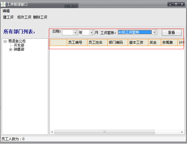This screenshot has height=144, width=187.
Task: Click the 员工编号 column header
Action: click(x=77, y=43)
